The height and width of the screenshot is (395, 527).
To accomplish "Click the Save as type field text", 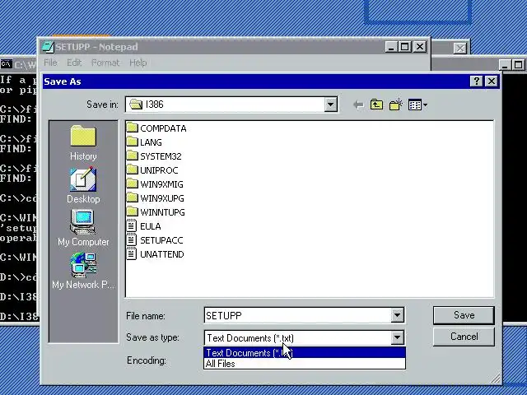I will 250,338.
